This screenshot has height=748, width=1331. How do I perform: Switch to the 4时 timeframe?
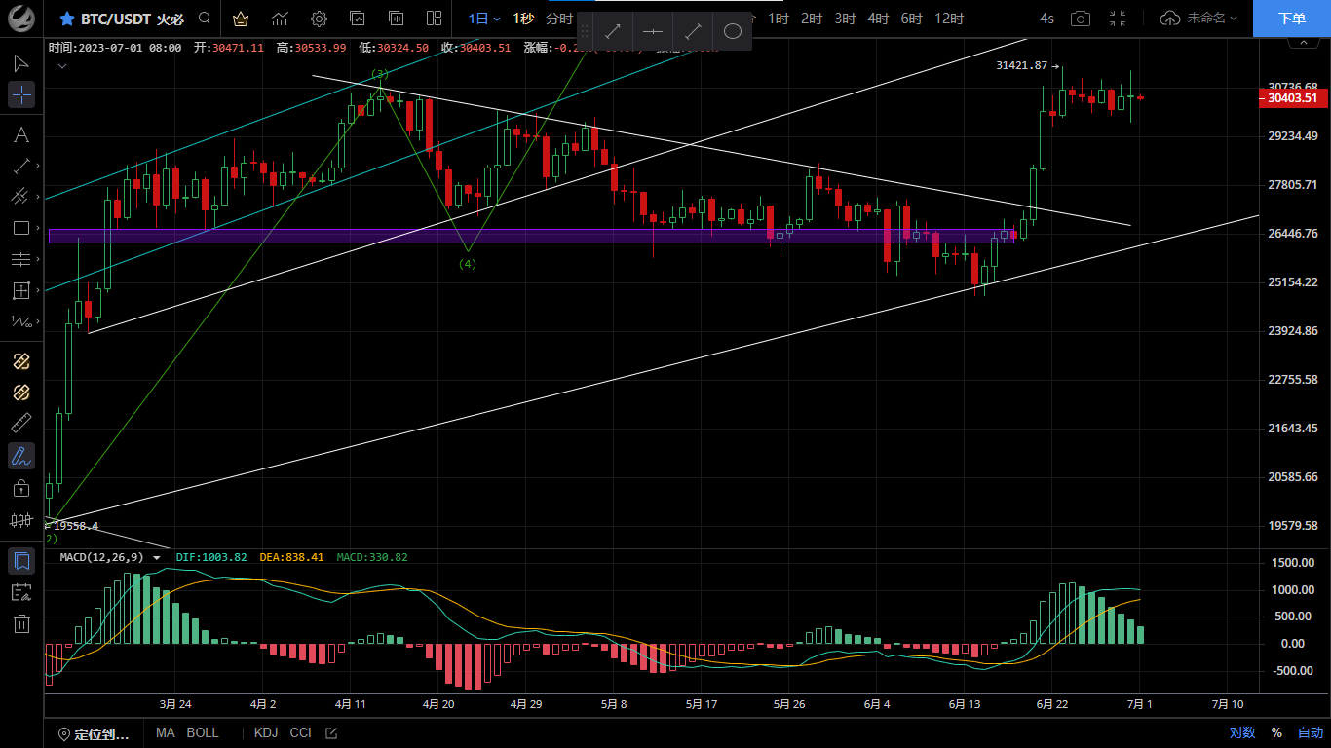(878, 19)
